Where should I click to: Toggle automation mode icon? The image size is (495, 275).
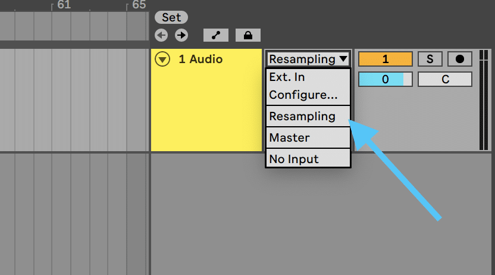click(x=216, y=35)
